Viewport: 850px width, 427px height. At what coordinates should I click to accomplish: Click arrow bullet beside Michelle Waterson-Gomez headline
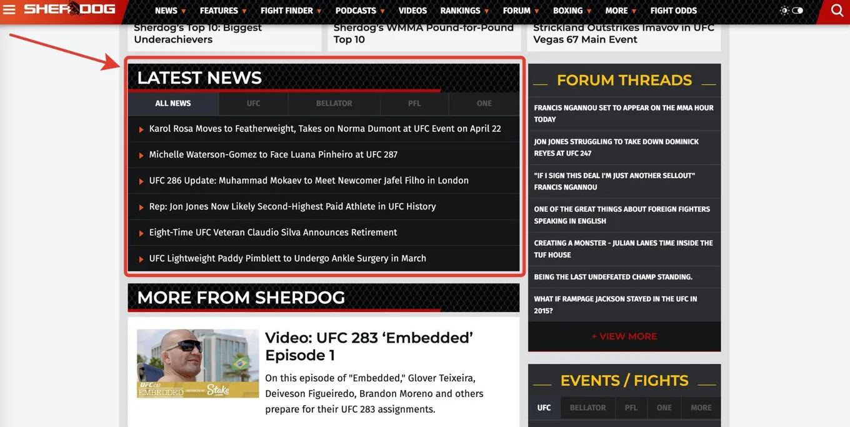[141, 156]
